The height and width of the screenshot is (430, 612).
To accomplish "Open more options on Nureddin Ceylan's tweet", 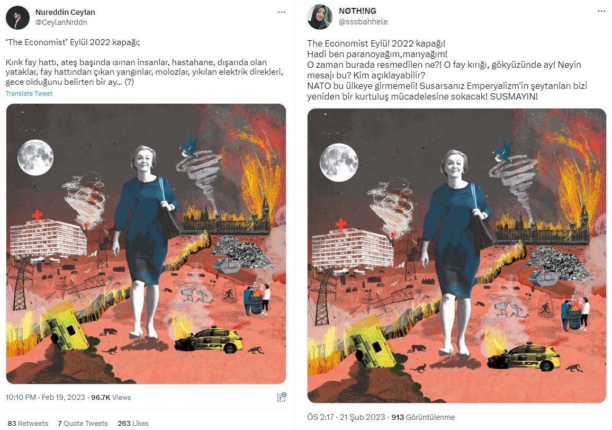I will (282, 12).
